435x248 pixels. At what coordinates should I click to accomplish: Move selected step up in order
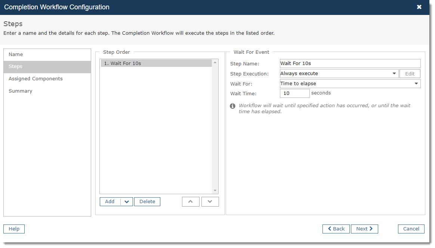click(x=191, y=202)
